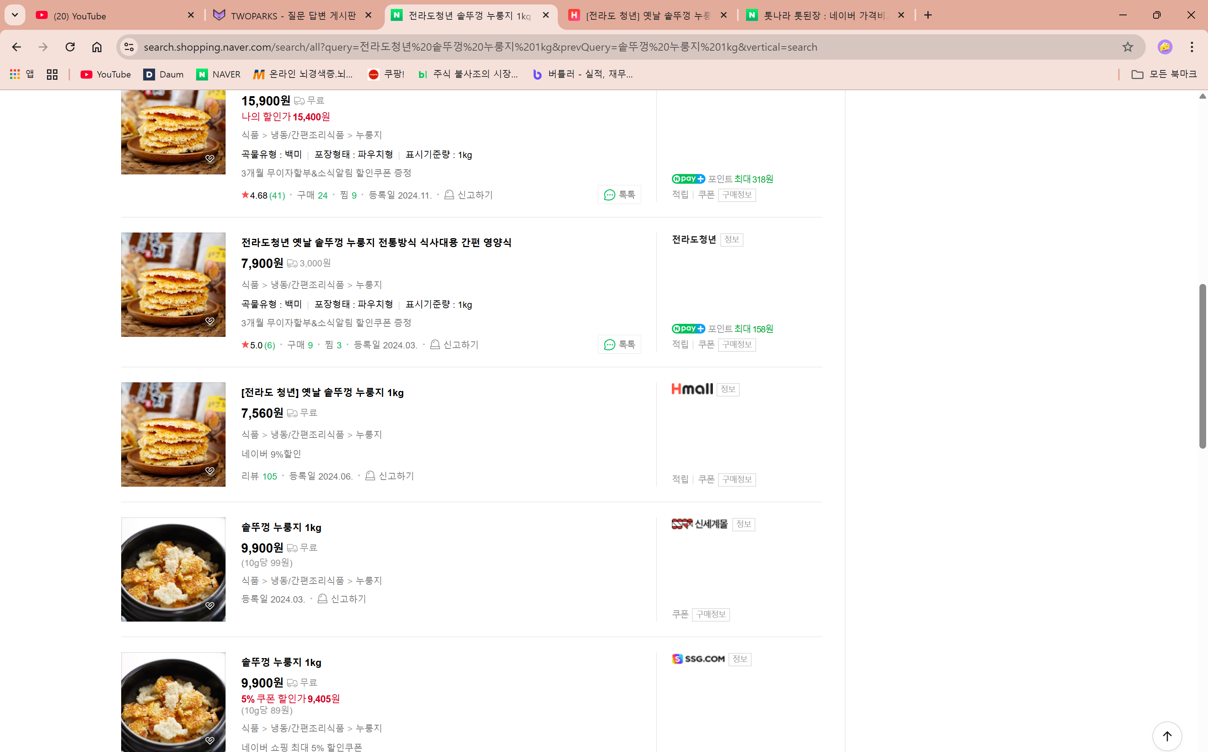Open [전라도 청년] 옛날 솥뚜껑 누룽지 1kg link
This screenshot has height=752, width=1208.
pos(322,392)
